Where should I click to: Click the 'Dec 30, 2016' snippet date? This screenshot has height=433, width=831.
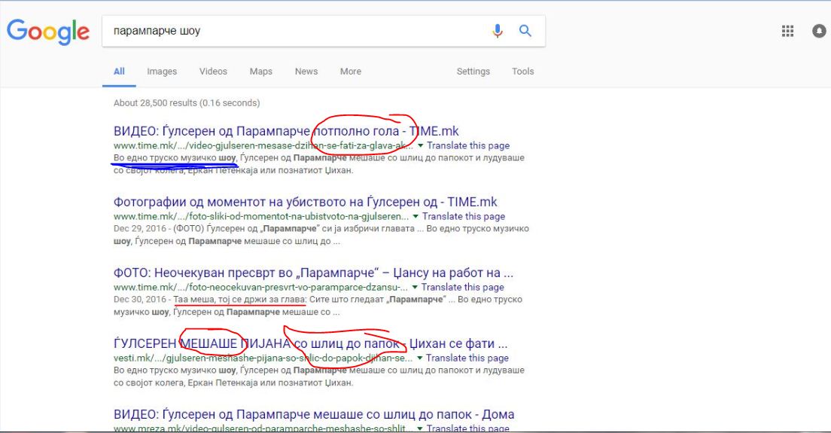140,300
